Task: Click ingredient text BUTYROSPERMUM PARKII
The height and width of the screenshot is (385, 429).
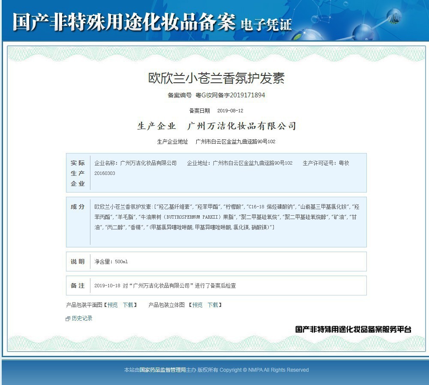Action: (192, 217)
